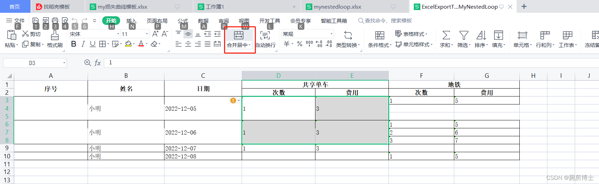This screenshot has width=599, height=184.
Task: Open the Cells (单元格) menu
Action: click(522, 39)
